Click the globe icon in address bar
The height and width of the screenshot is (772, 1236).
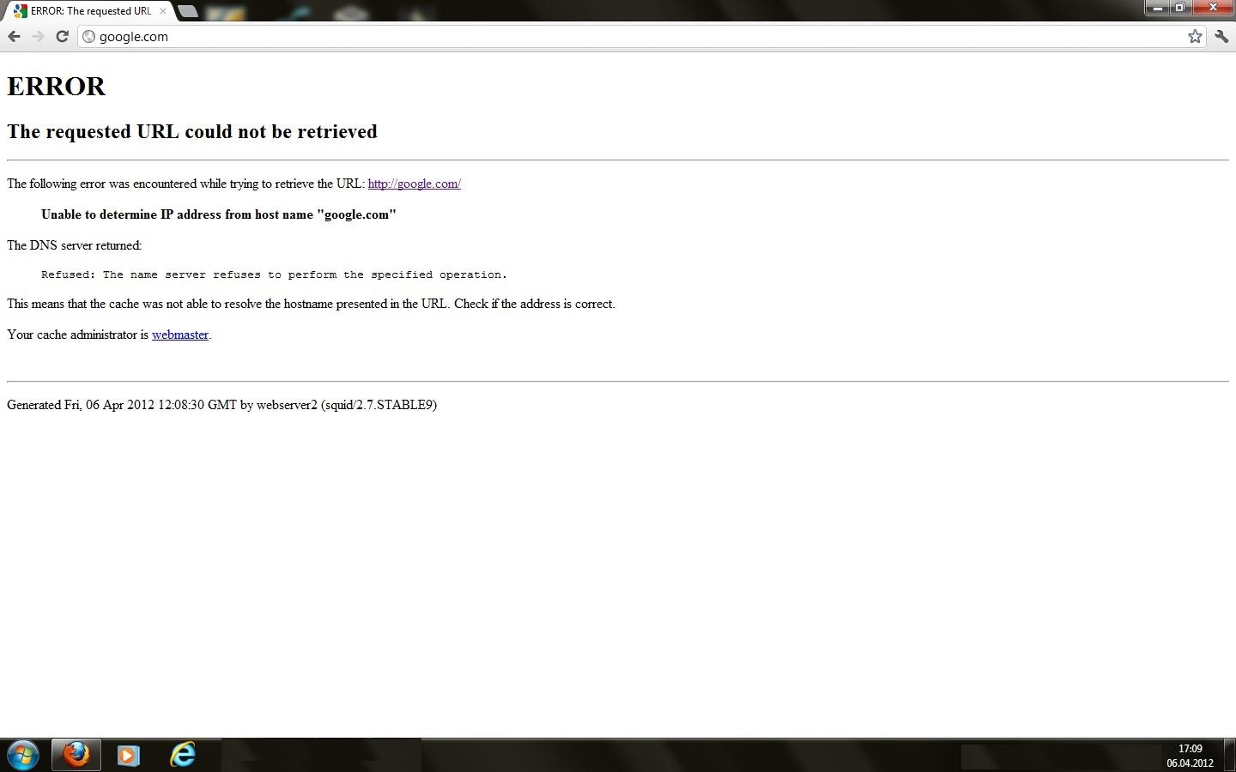(x=89, y=36)
